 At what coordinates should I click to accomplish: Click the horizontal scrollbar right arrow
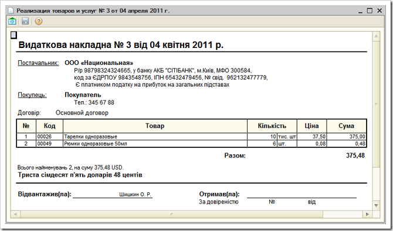point(367,214)
